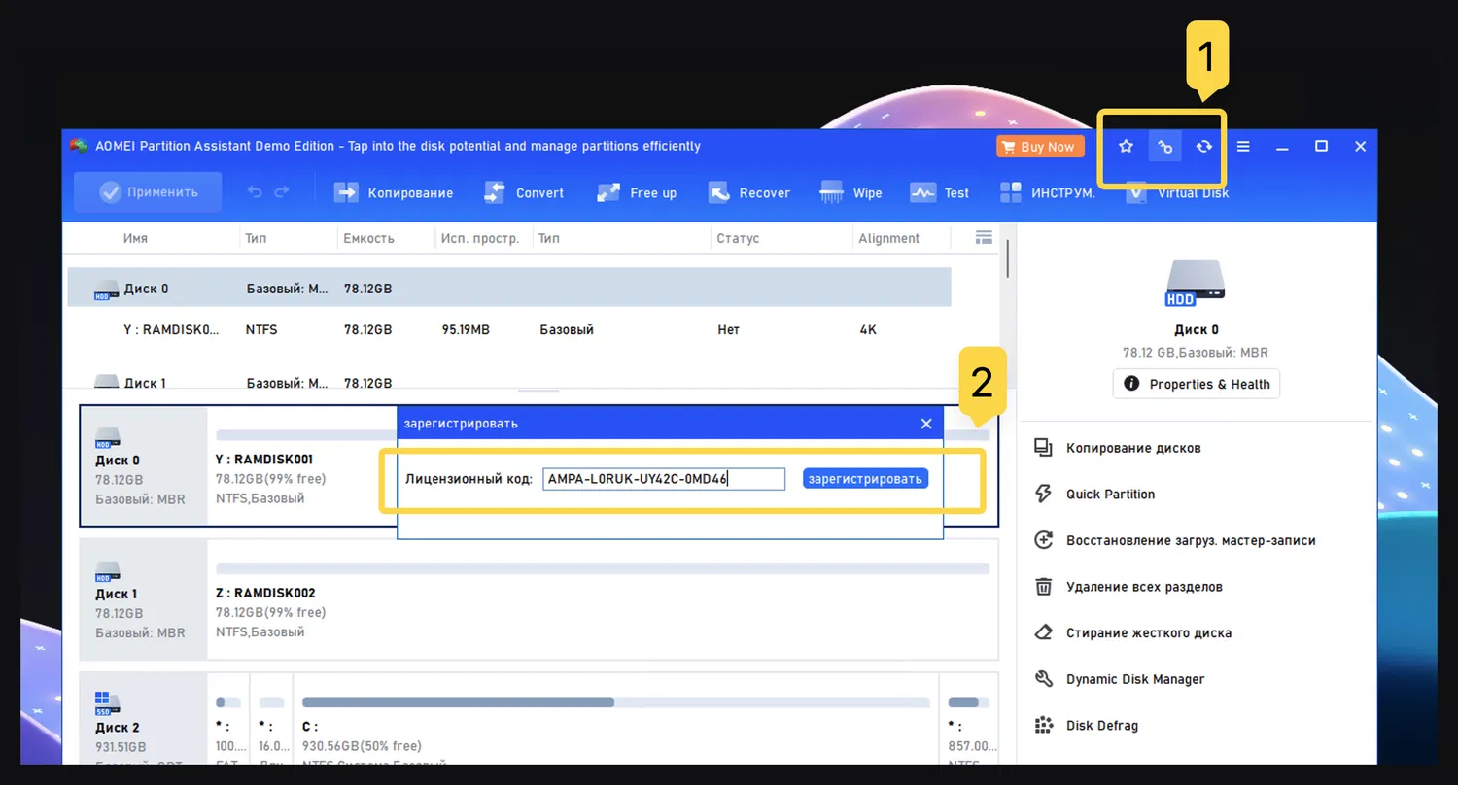Click the license code input field

pos(664,478)
